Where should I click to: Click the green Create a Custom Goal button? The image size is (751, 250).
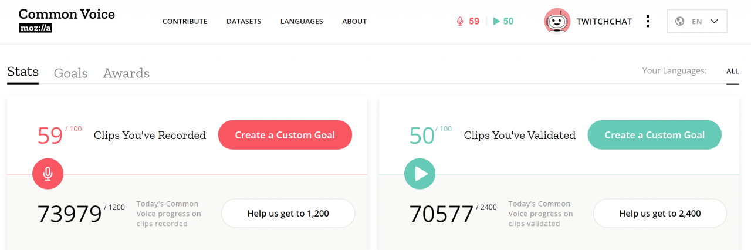(655, 135)
